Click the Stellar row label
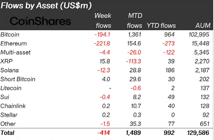This screenshot has height=140, width=214. tap(9, 115)
